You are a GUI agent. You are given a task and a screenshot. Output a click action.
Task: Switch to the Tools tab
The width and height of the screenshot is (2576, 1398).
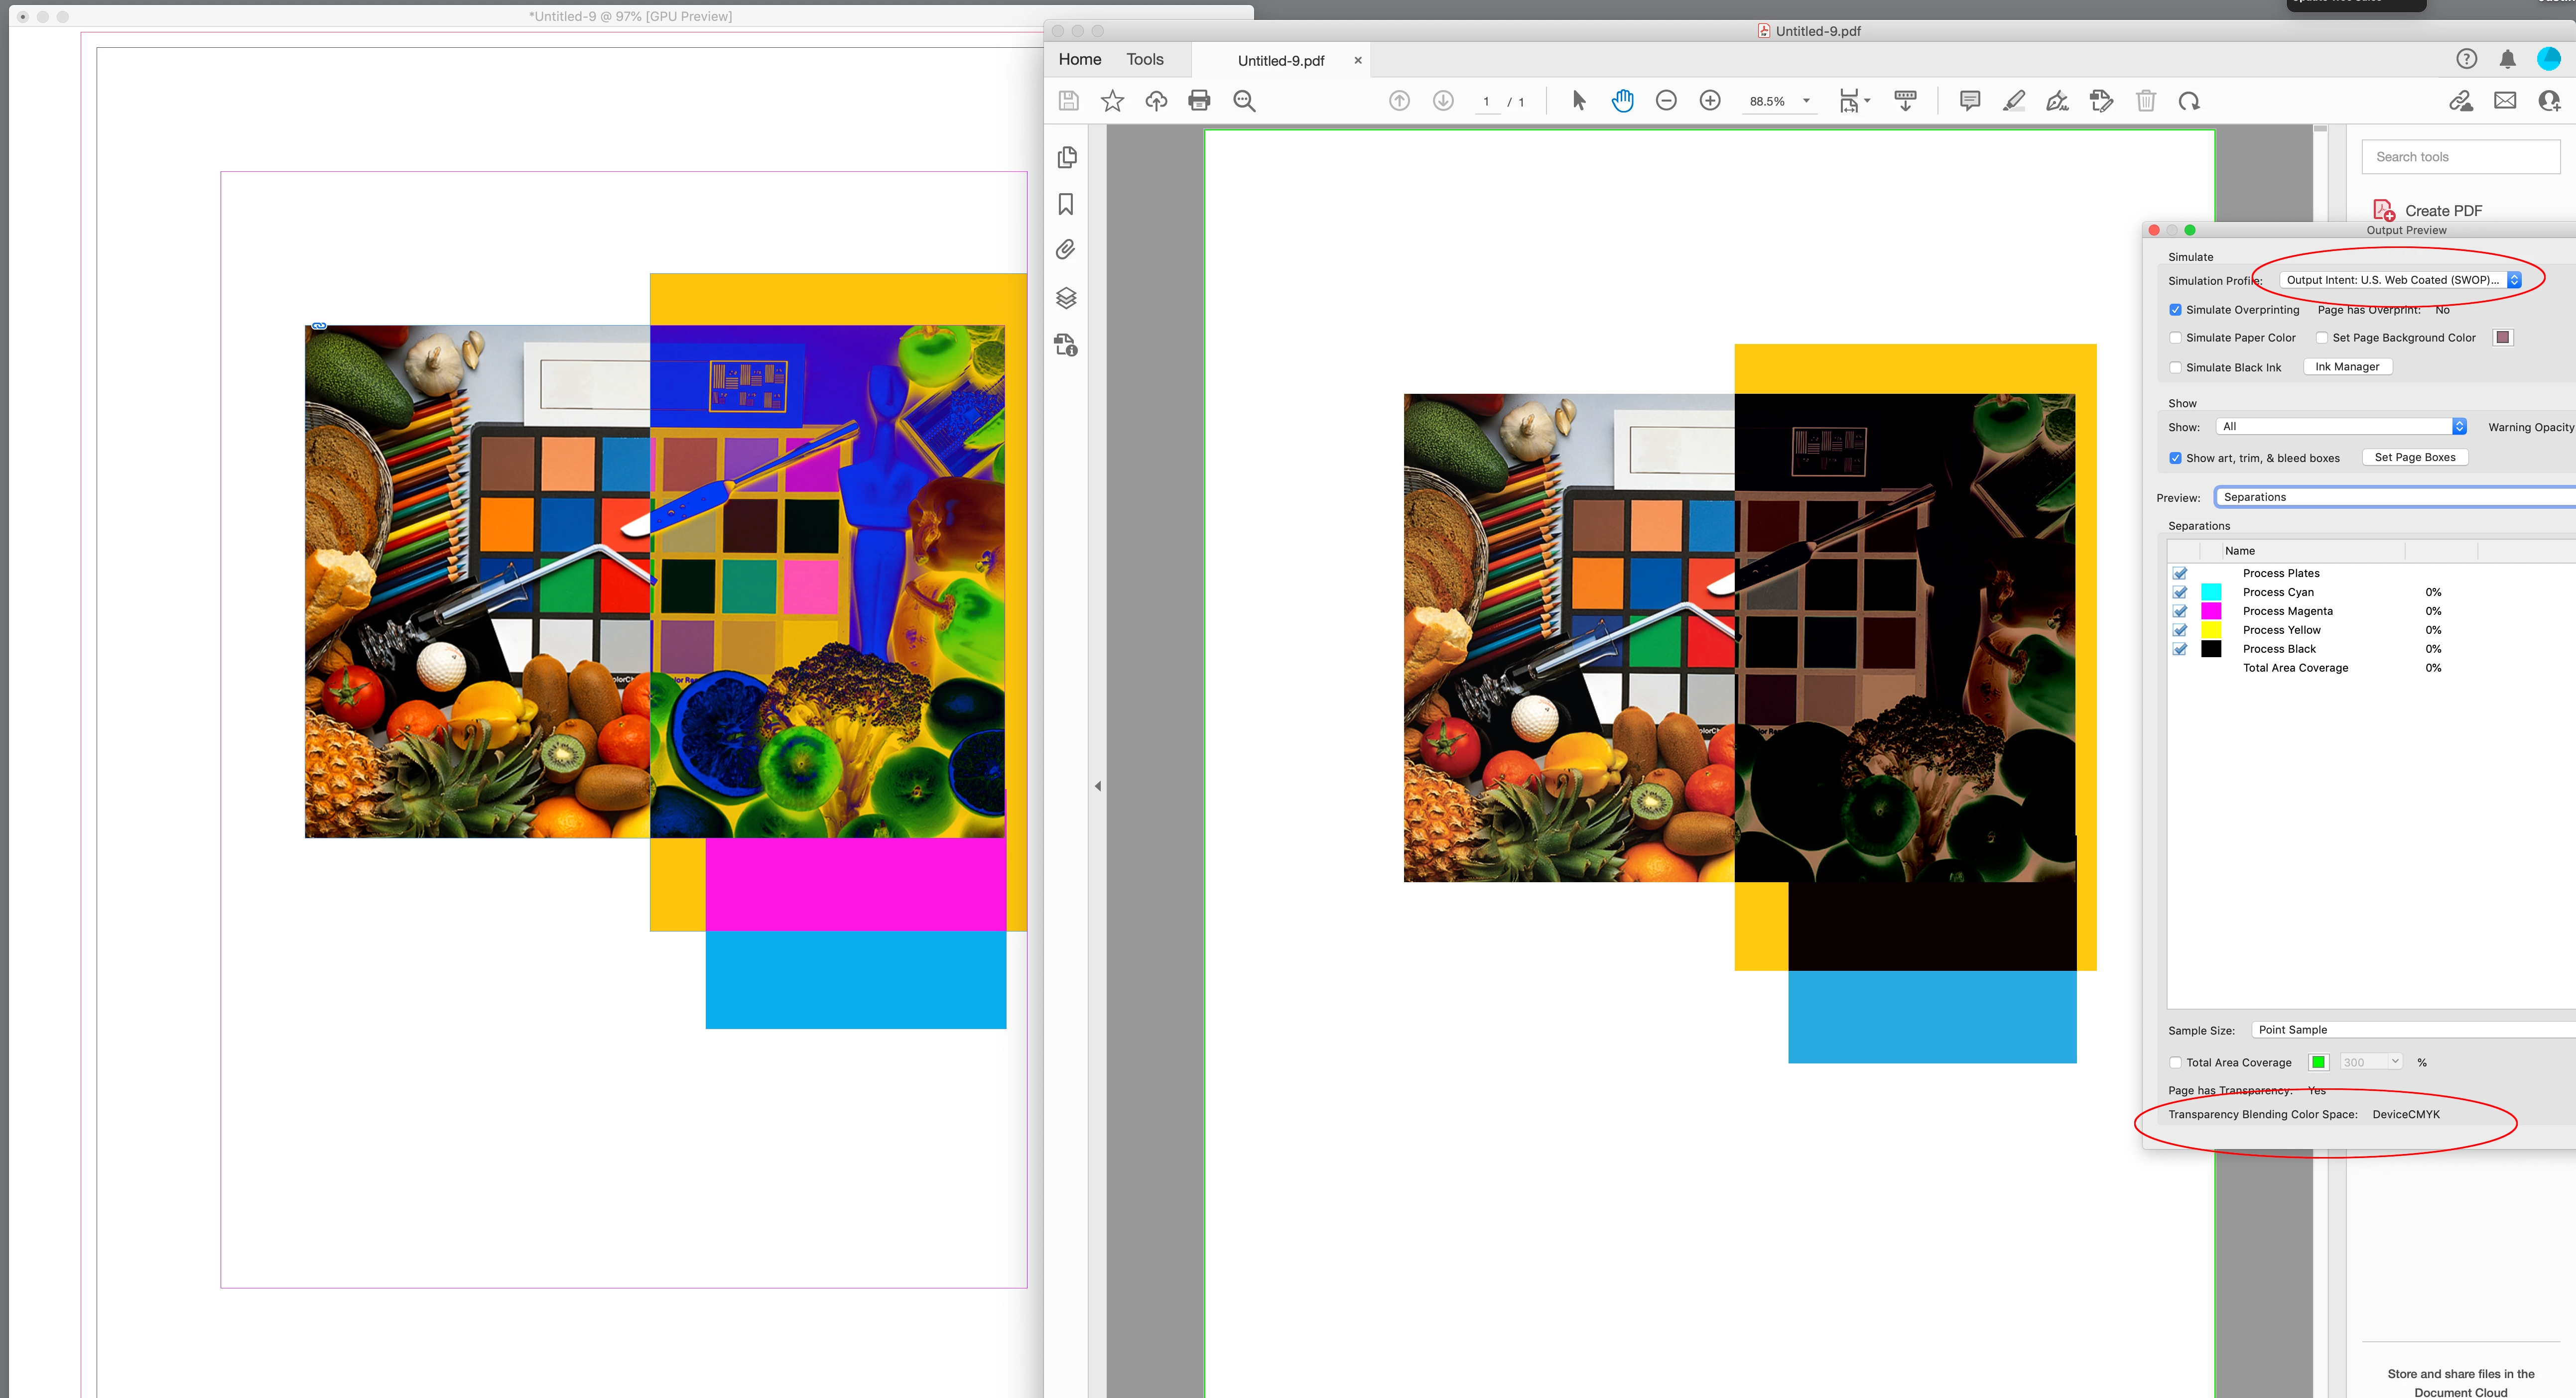pyautogui.click(x=1144, y=60)
